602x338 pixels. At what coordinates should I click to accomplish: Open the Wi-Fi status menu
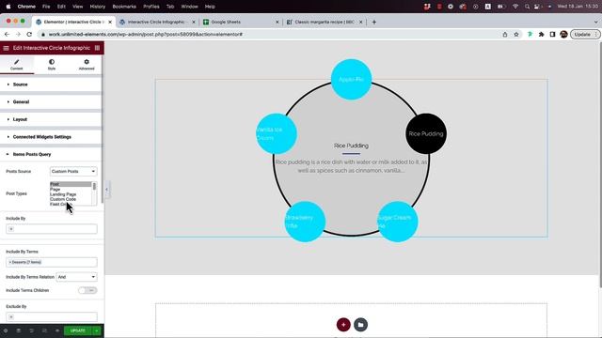point(515,7)
